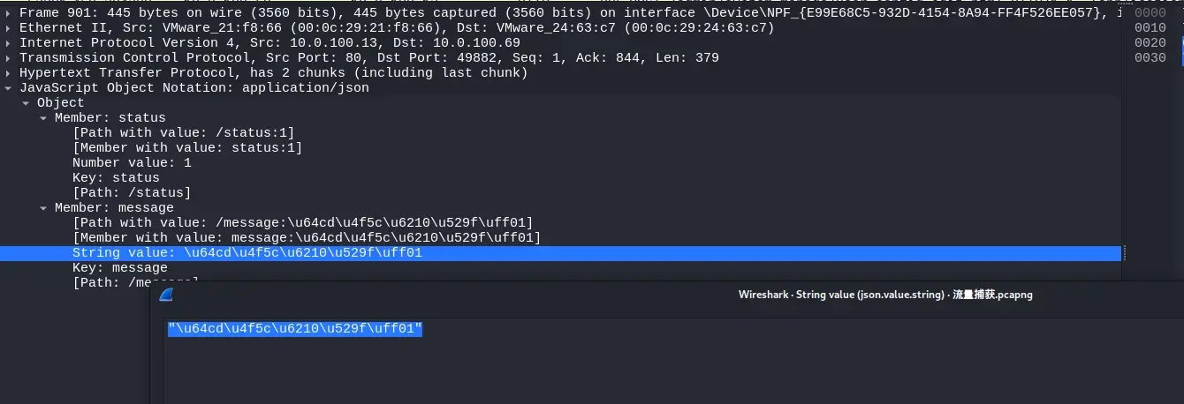
Task: Select the Number value: 1 line
Action: click(132, 163)
